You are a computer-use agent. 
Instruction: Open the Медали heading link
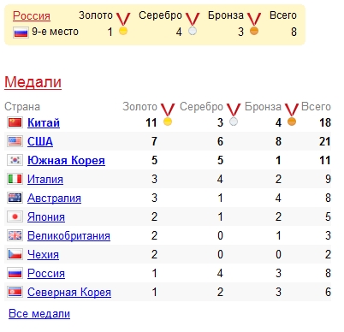[33, 82]
